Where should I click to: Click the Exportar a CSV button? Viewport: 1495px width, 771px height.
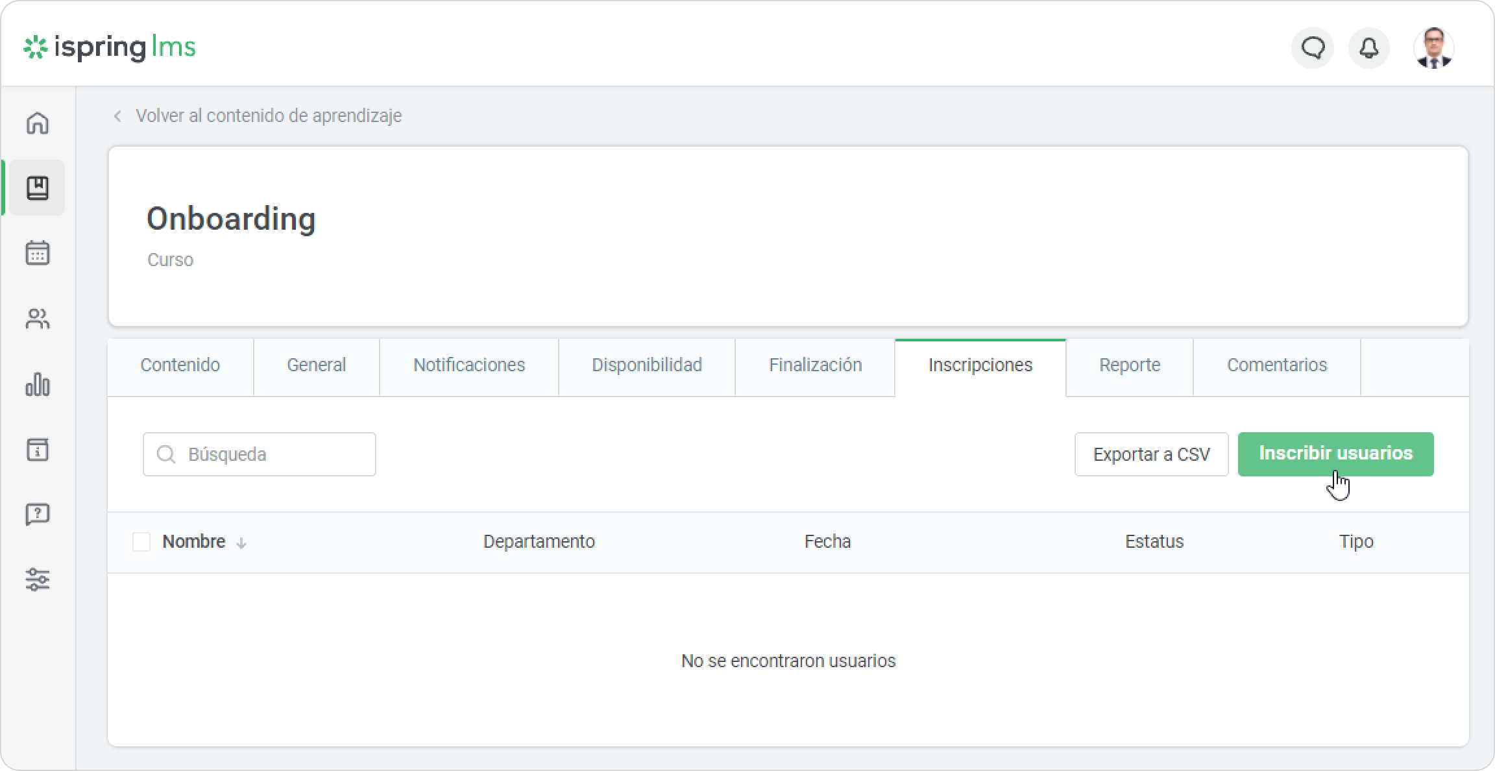(x=1151, y=454)
